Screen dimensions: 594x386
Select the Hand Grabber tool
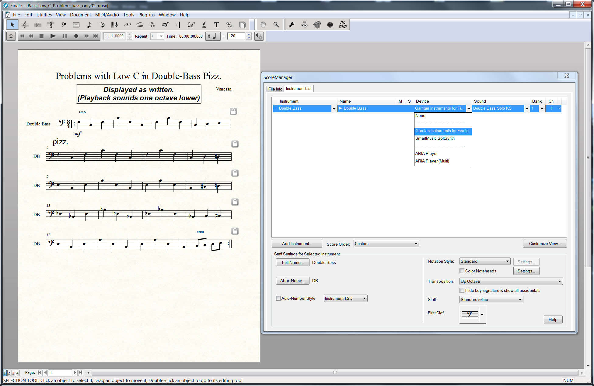coord(263,25)
